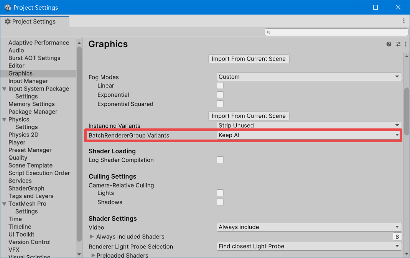410x258 pixels.
Task: Enable the Exponential Squared fog checkbox
Action: tap(220, 104)
